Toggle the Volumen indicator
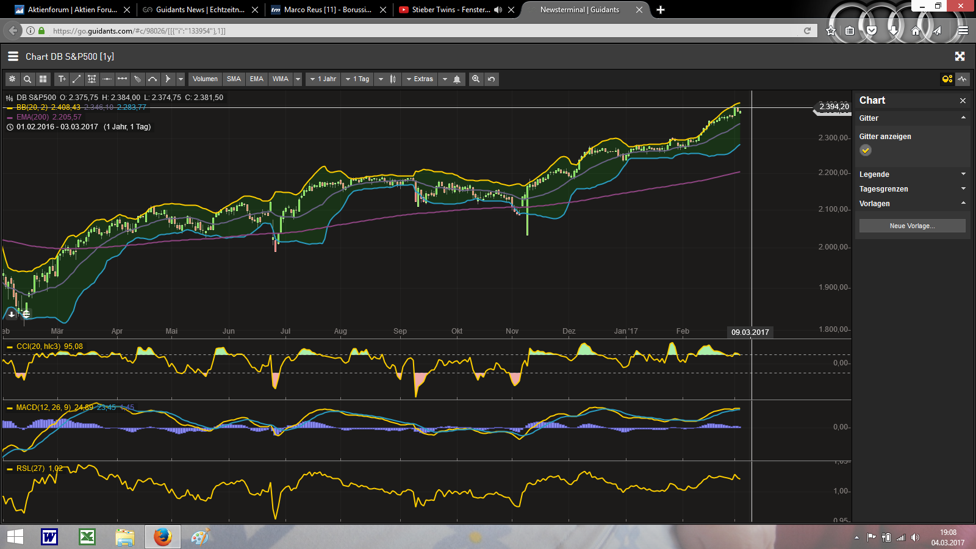 click(x=205, y=79)
